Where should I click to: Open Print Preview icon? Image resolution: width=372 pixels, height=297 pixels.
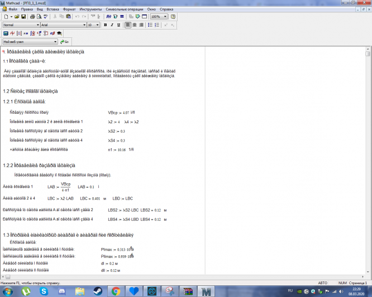(x=39, y=17)
